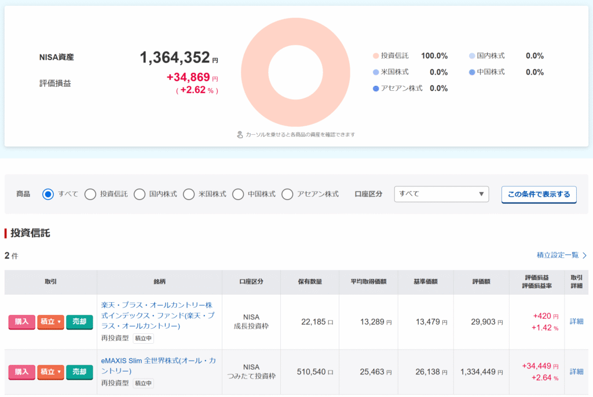Screen dimensions: 593x397
Task: Click the 口座区分 column header
Action: (x=251, y=282)
